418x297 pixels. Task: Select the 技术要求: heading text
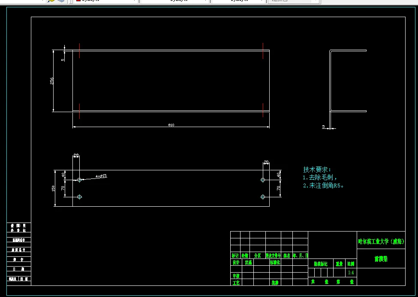tap(317, 169)
